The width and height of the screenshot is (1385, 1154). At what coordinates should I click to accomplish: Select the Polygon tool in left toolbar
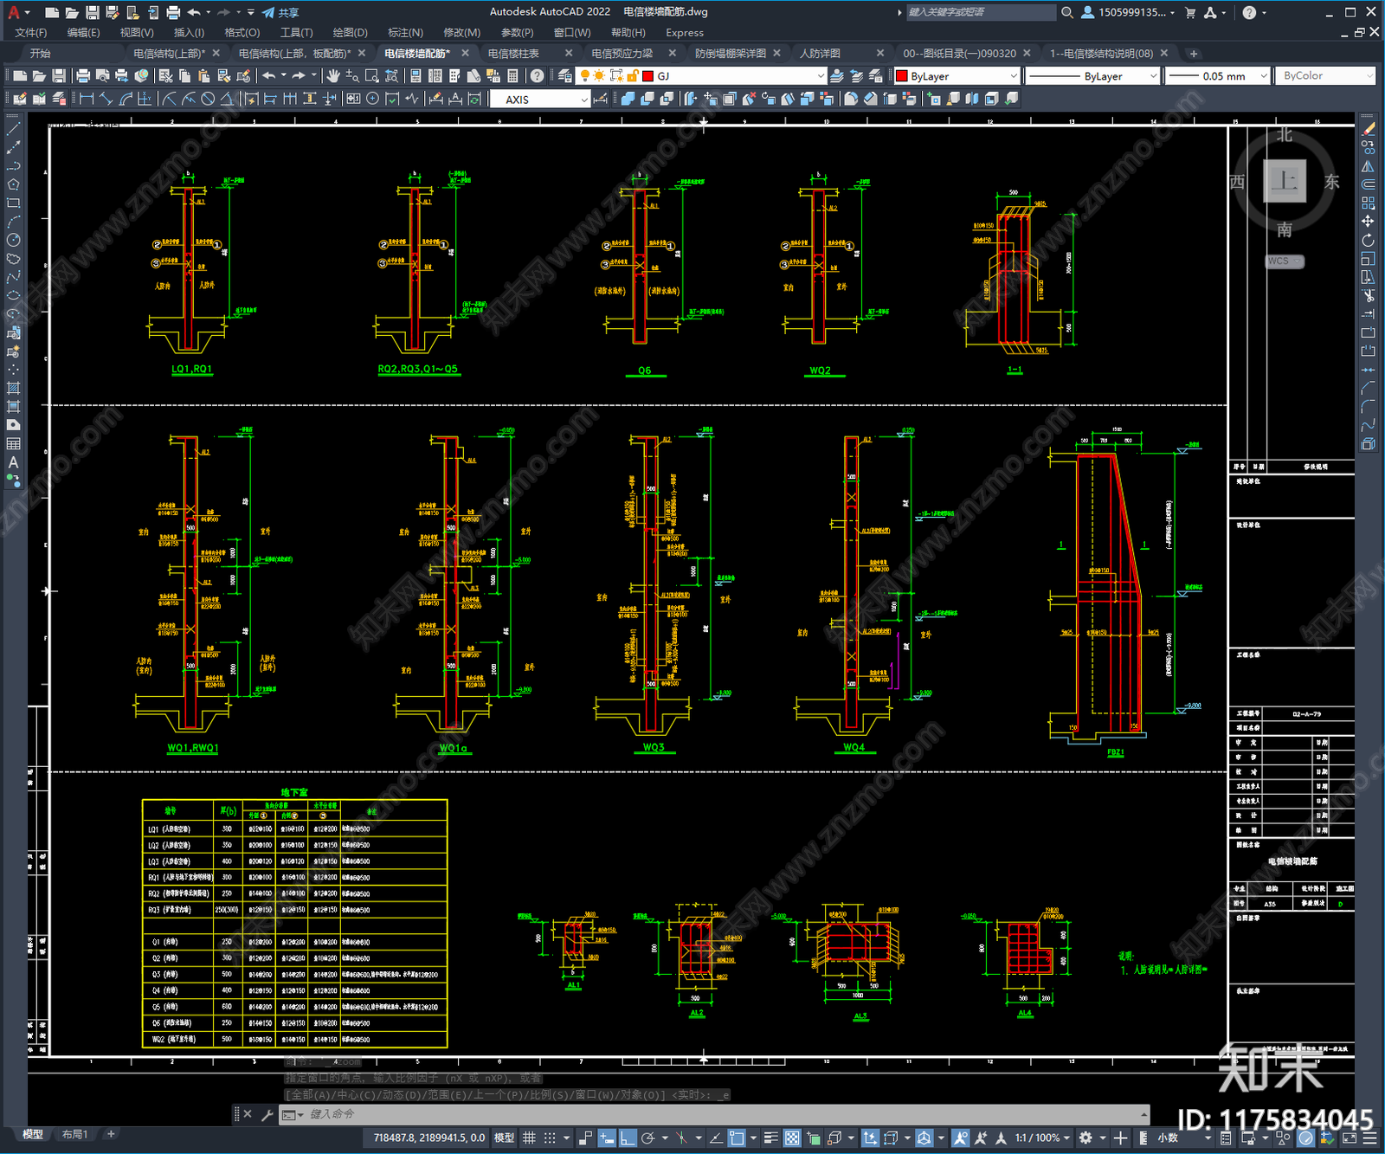click(13, 184)
